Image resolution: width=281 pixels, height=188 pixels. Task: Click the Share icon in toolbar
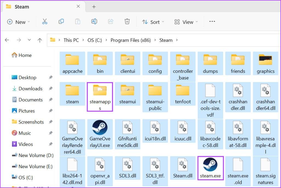click(111, 22)
